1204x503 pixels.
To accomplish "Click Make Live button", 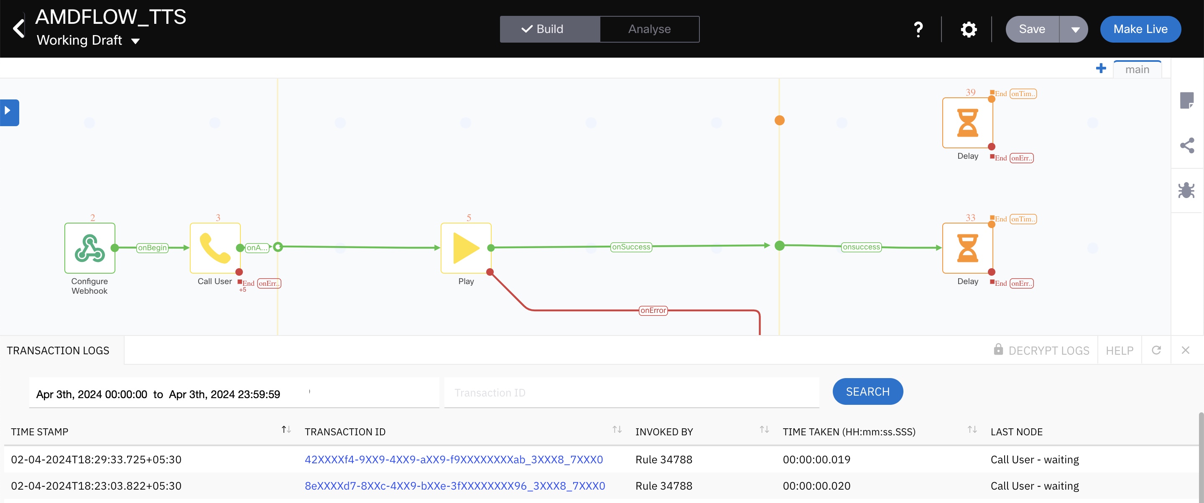I will pos(1140,29).
